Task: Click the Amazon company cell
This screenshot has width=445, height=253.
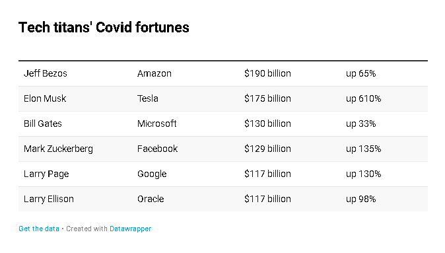Action: click(x=154, y=73)
